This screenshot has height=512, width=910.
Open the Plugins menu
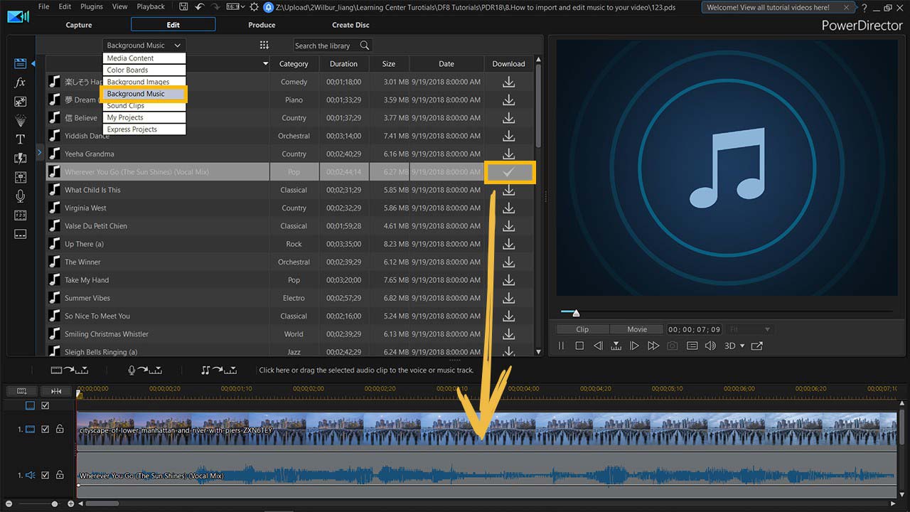pos(92,6)
